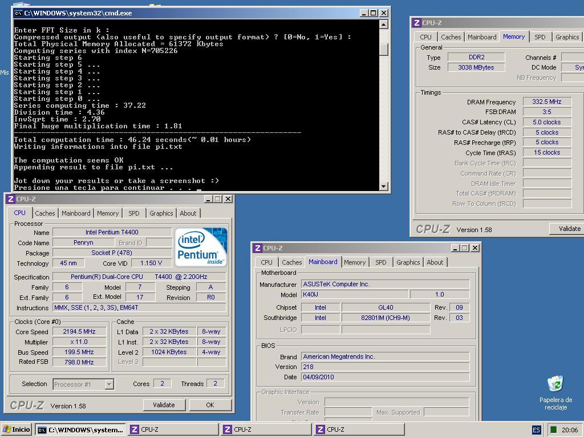The image size is (584, 438).
Task: Open SPD tab in the Memory window
Action: (x=540, y=37)
